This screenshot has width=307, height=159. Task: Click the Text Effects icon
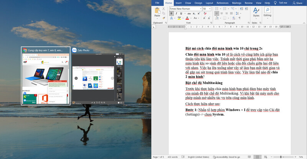(172, 18)
